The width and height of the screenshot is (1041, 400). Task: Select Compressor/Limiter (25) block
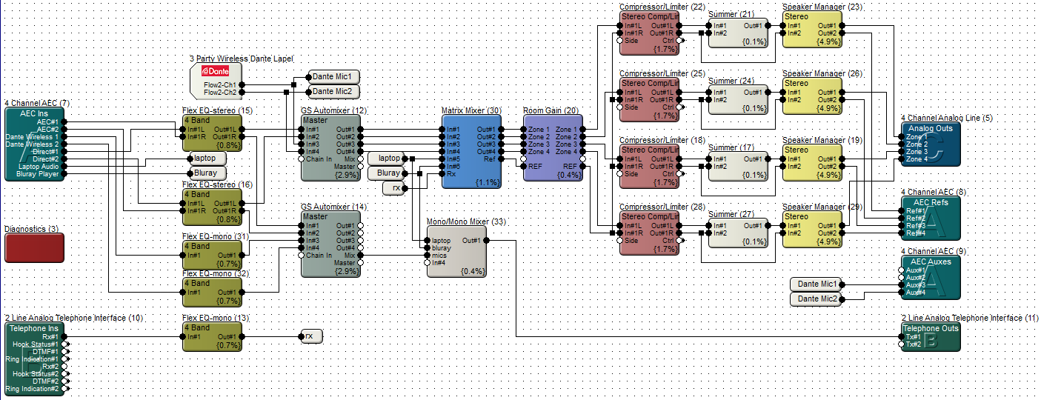tap(649, 99)
